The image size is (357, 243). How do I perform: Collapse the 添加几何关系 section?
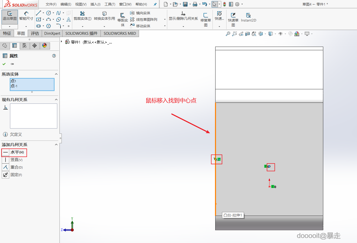coord(56,145)
